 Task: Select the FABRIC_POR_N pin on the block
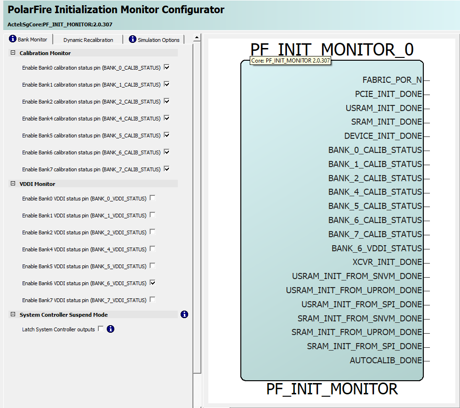[x=392, y=80]
